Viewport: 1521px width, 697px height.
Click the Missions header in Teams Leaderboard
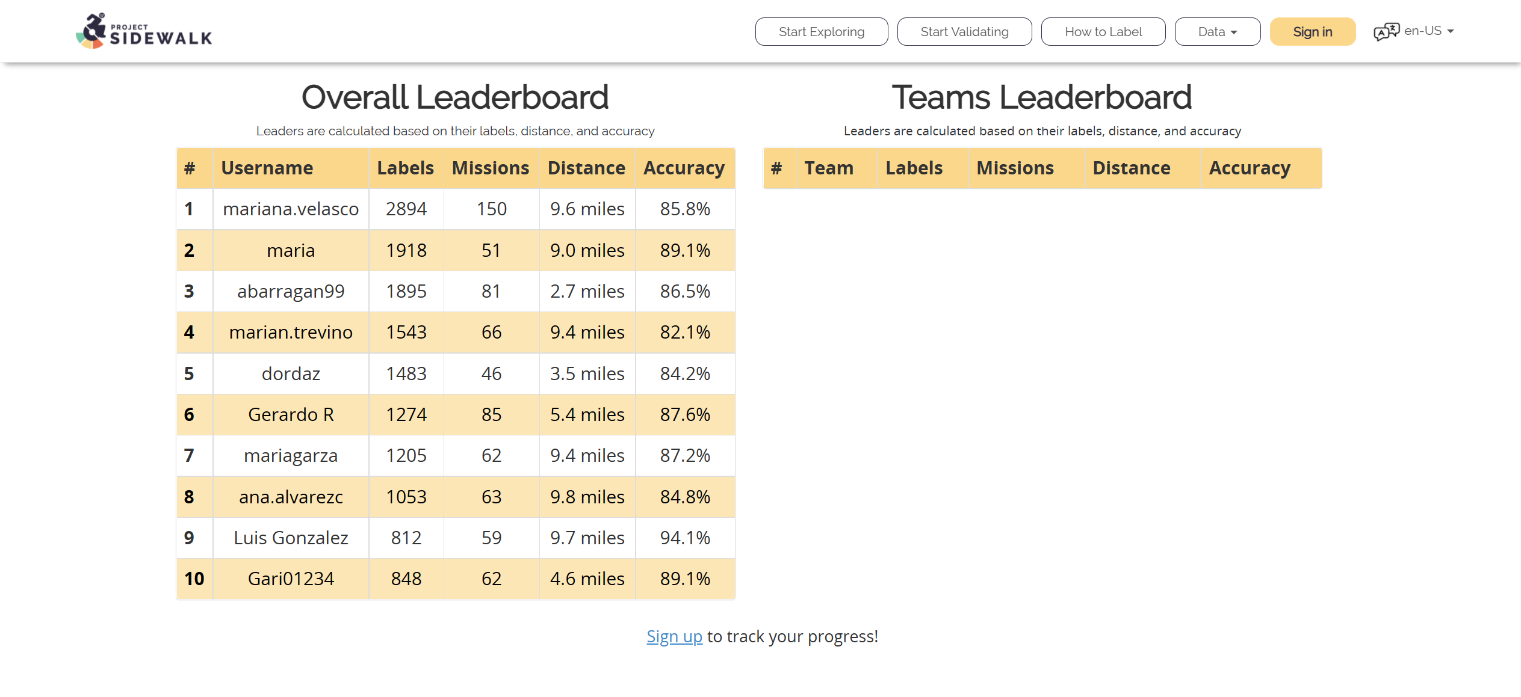click(x=1015, y=168)
